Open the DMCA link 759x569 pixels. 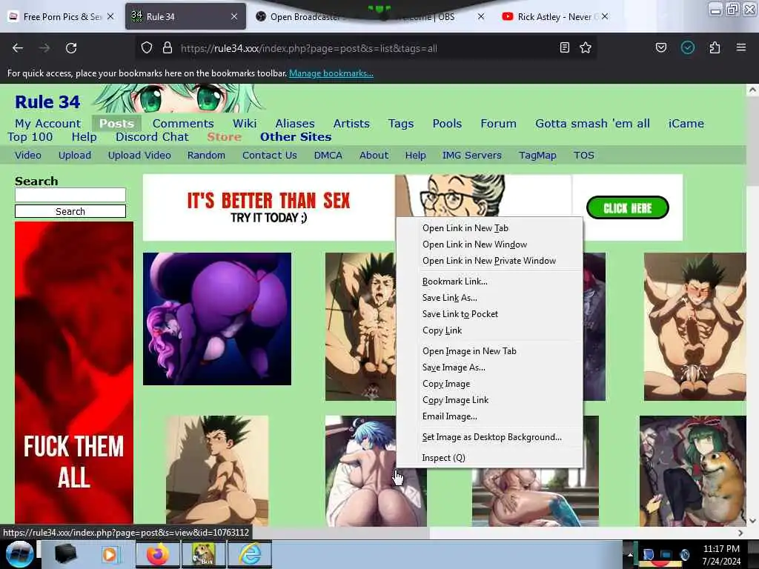[328, 156]
